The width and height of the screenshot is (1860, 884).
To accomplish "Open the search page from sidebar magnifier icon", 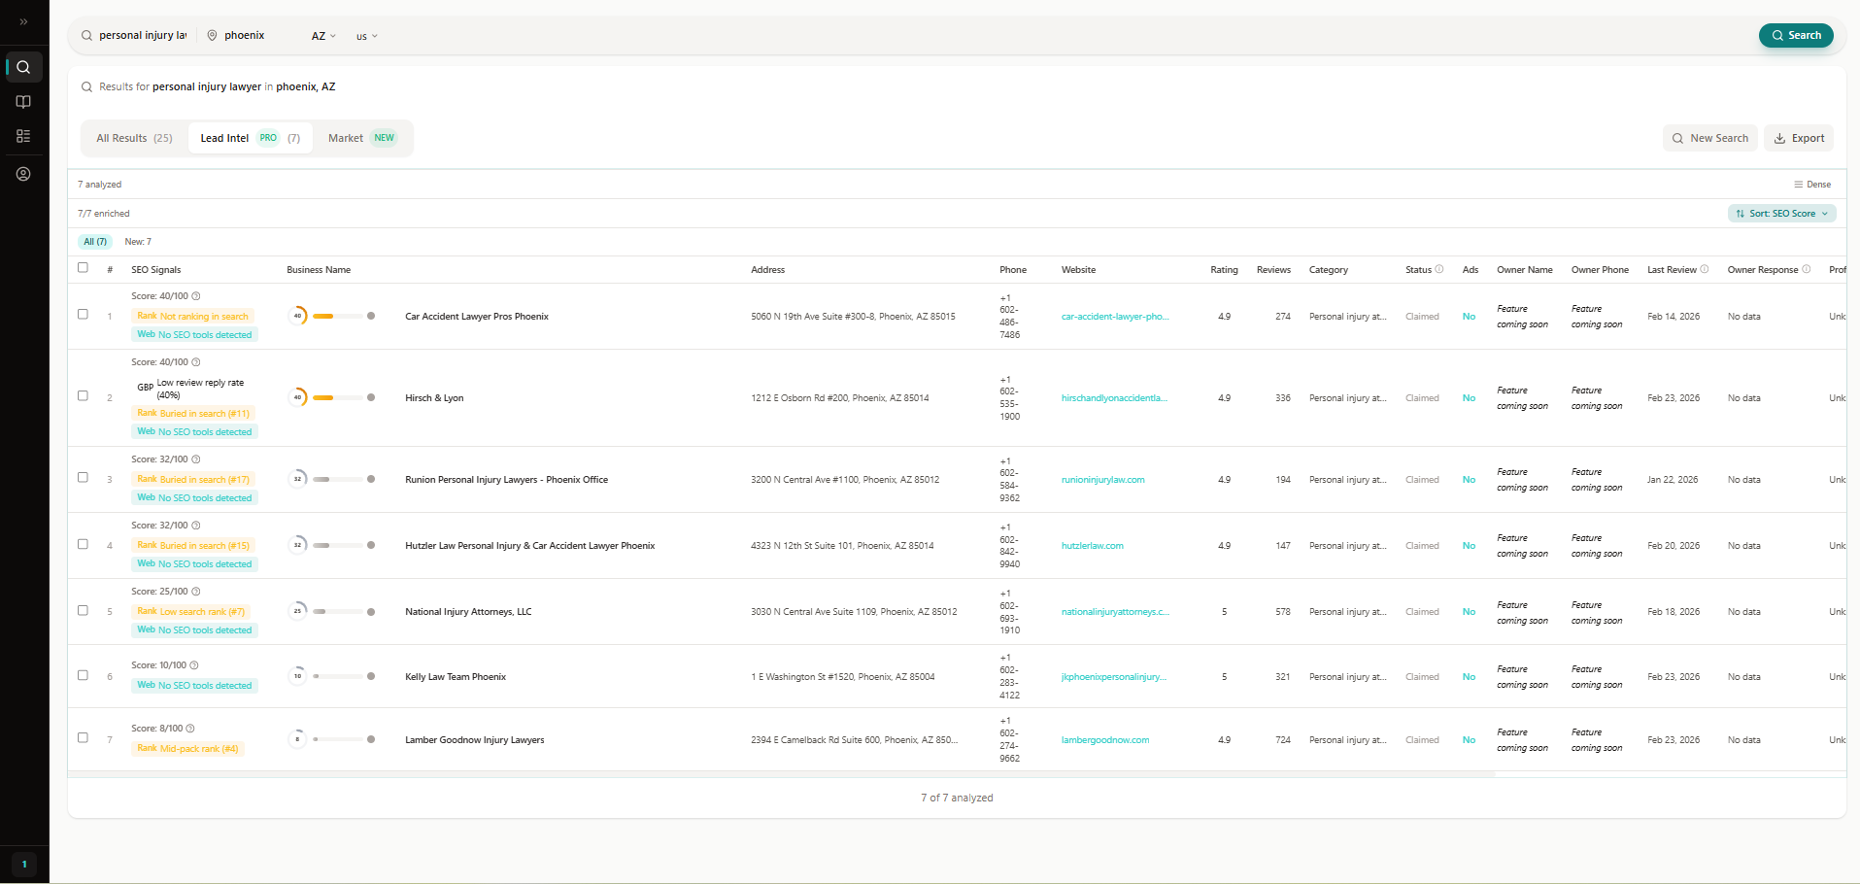I will point(23,67).
